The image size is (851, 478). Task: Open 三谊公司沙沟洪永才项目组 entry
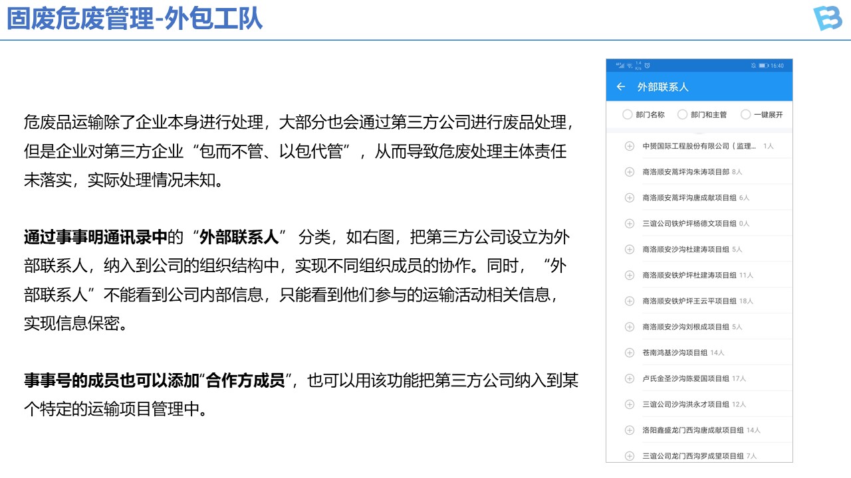click(685, 404)
